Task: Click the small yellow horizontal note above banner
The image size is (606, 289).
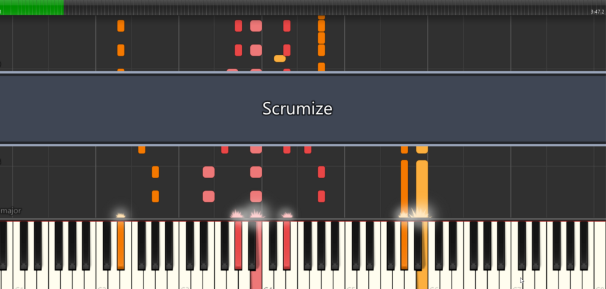Action: tap(280, 58)
